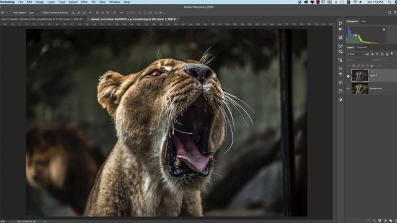Open the layer filter Kind dropdown

[355, 54]
